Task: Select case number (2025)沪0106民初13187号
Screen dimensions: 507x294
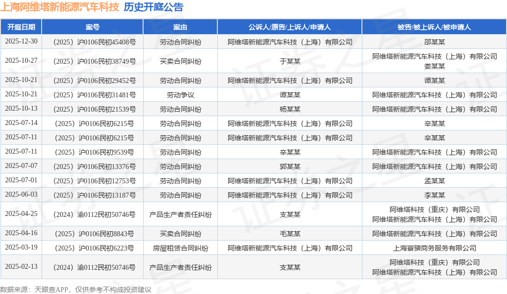Action: 95,195
